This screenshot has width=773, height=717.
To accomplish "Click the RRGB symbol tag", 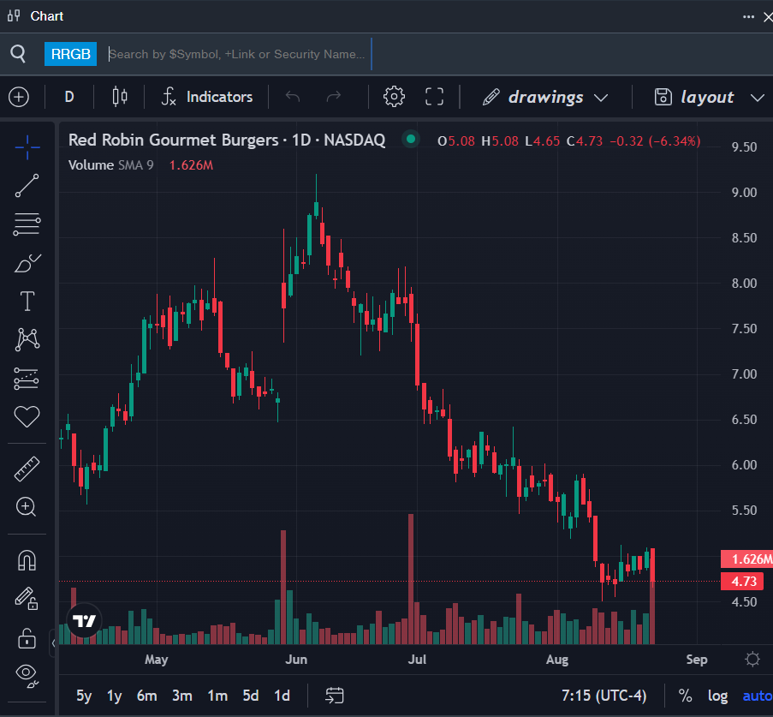I will (70, 54).
